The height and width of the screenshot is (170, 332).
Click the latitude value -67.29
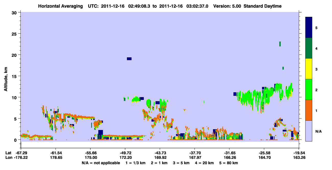coord(21,153)
